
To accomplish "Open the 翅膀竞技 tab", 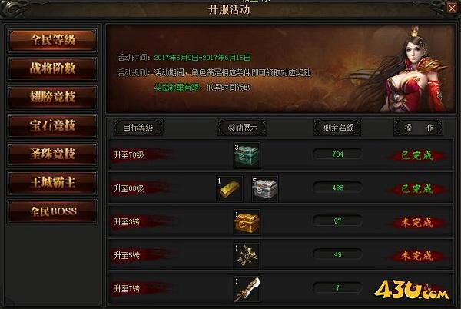I will [52, 97].
